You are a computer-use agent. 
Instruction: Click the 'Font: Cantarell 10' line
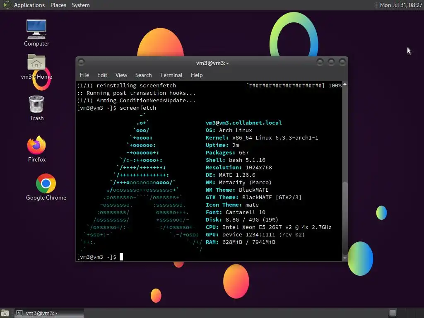point(235,212)
